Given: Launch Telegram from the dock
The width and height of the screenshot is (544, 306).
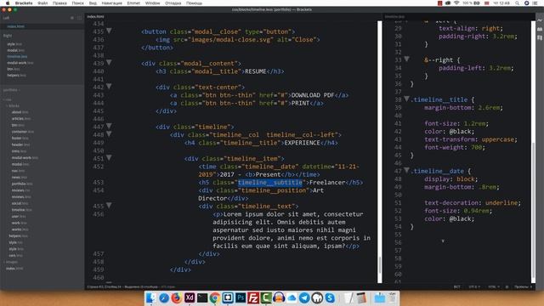Looking at the screenshot, I should point(304,297).
